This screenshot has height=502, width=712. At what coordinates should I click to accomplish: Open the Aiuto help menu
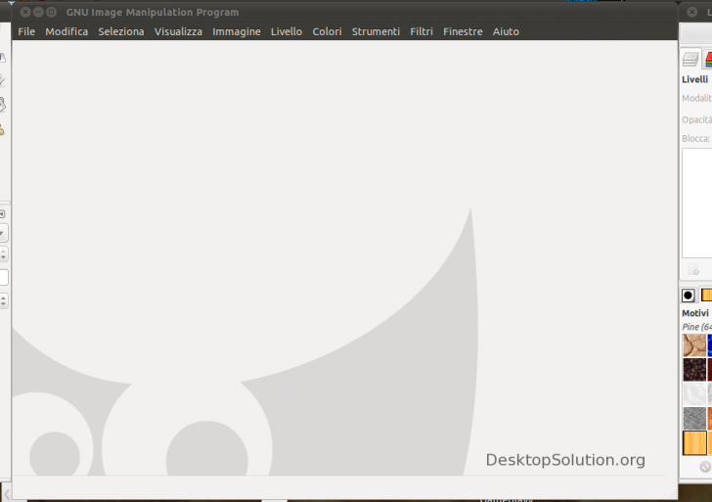(x=506, y=31)
